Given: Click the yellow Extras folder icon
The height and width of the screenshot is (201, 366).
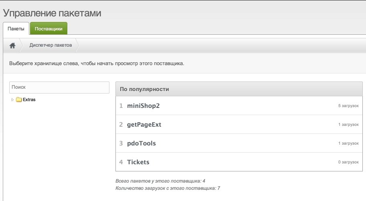Looking at the screenshot, I should (x=19, y=100).
